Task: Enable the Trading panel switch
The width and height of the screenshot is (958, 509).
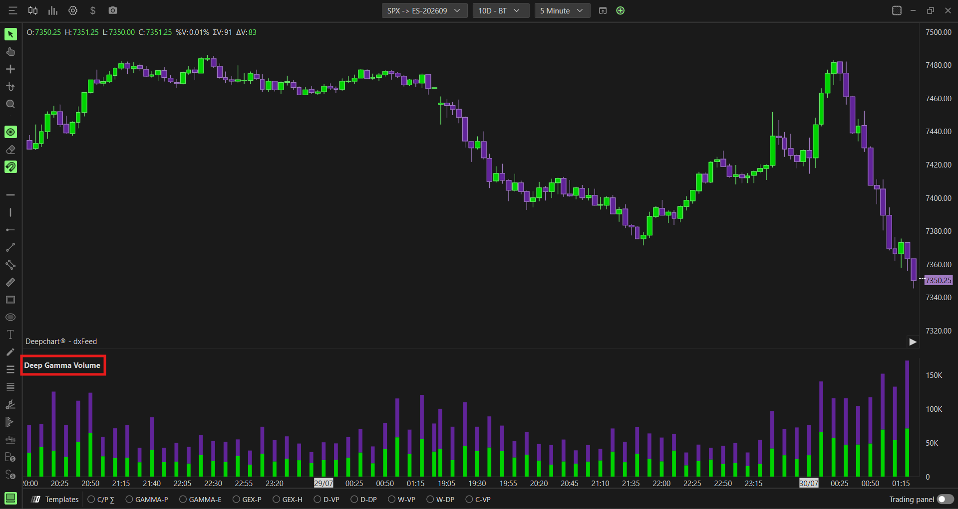Action: pyautogui.click(x=945, y=499)
